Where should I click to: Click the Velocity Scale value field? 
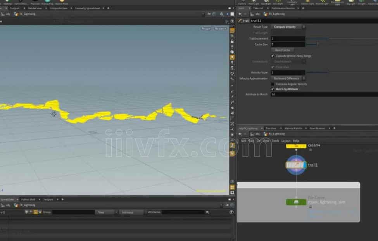[288, 73]
